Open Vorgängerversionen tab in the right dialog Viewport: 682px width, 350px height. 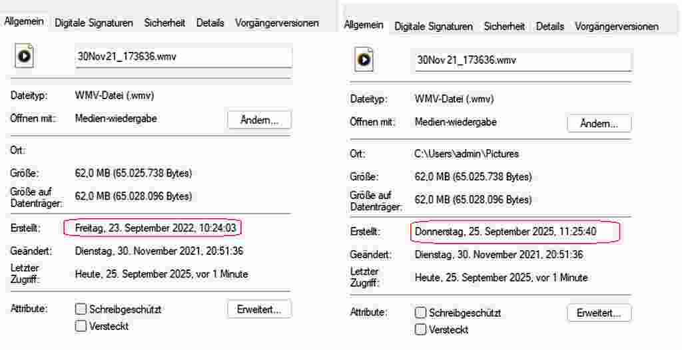(616, 27)
